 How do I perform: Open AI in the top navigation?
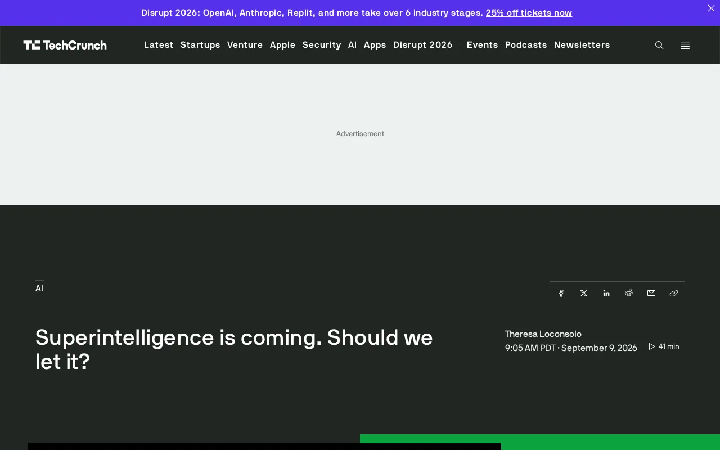(353, 45)
